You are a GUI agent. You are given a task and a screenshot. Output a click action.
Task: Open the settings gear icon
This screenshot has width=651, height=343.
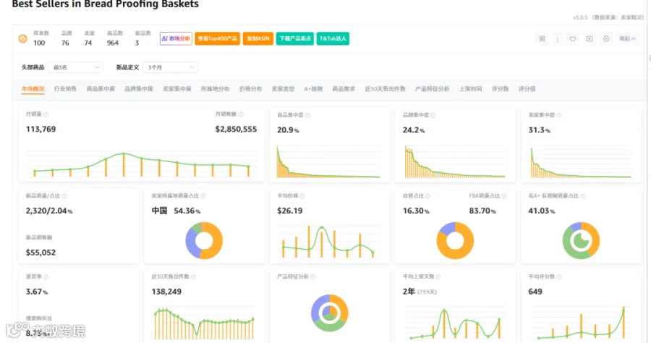pyautogui.click(x=606, y=38)
